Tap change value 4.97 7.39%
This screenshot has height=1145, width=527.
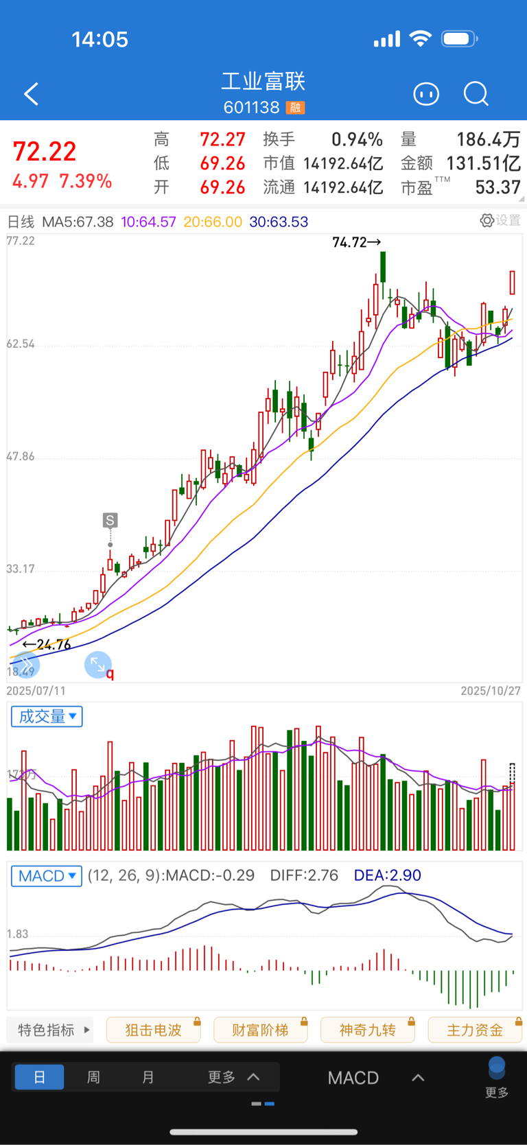click(x=62, y=181)
